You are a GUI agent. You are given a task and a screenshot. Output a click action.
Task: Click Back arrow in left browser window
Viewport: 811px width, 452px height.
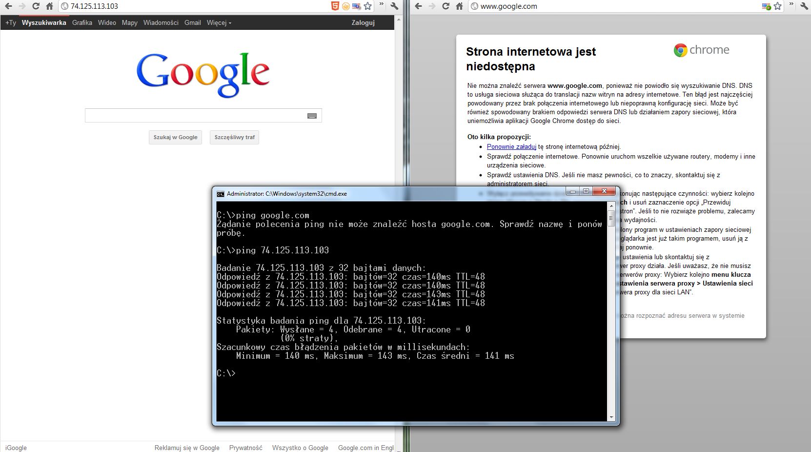coord(8,6)
